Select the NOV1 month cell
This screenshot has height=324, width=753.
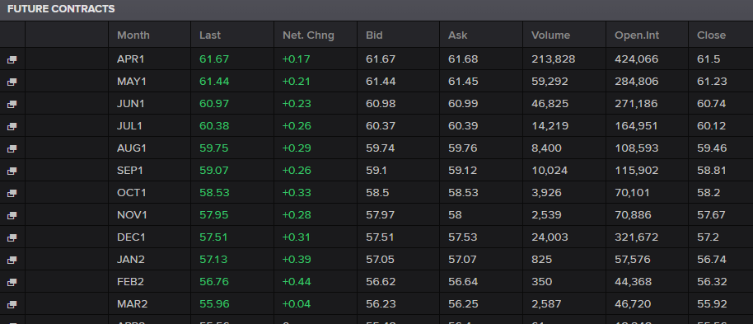click(x=132, y=215)
